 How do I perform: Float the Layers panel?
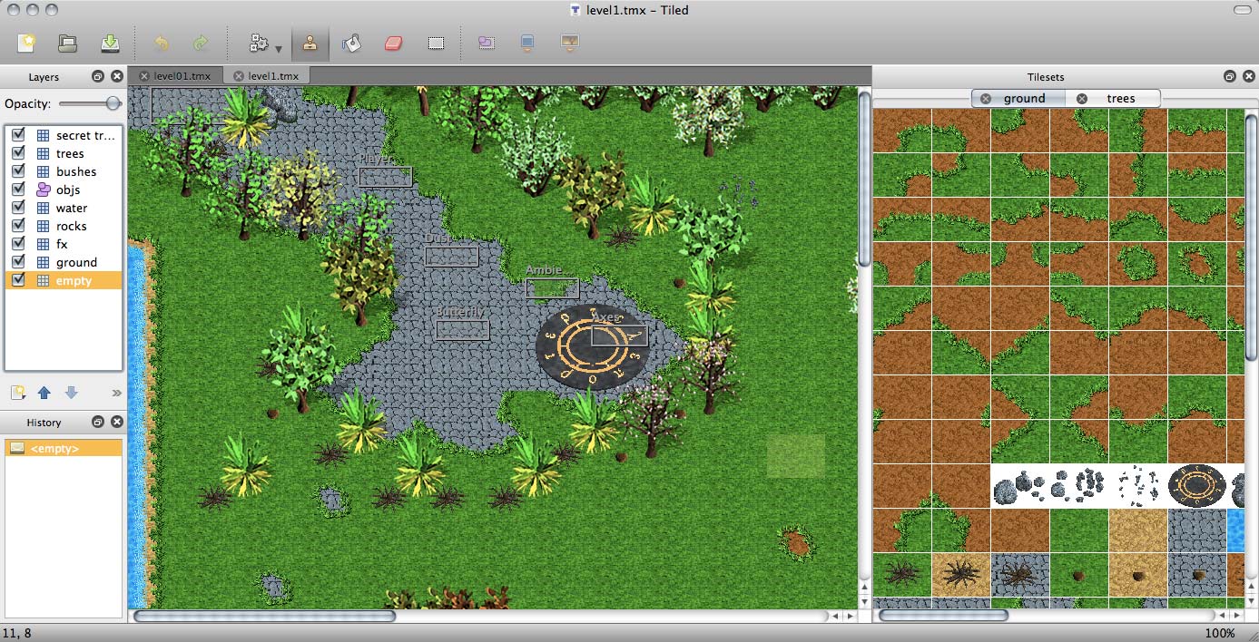pyautogui.click(x=98, y=77)
